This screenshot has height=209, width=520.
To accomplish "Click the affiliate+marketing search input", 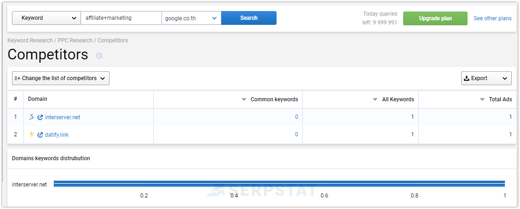I will click(x=121, y=18).
